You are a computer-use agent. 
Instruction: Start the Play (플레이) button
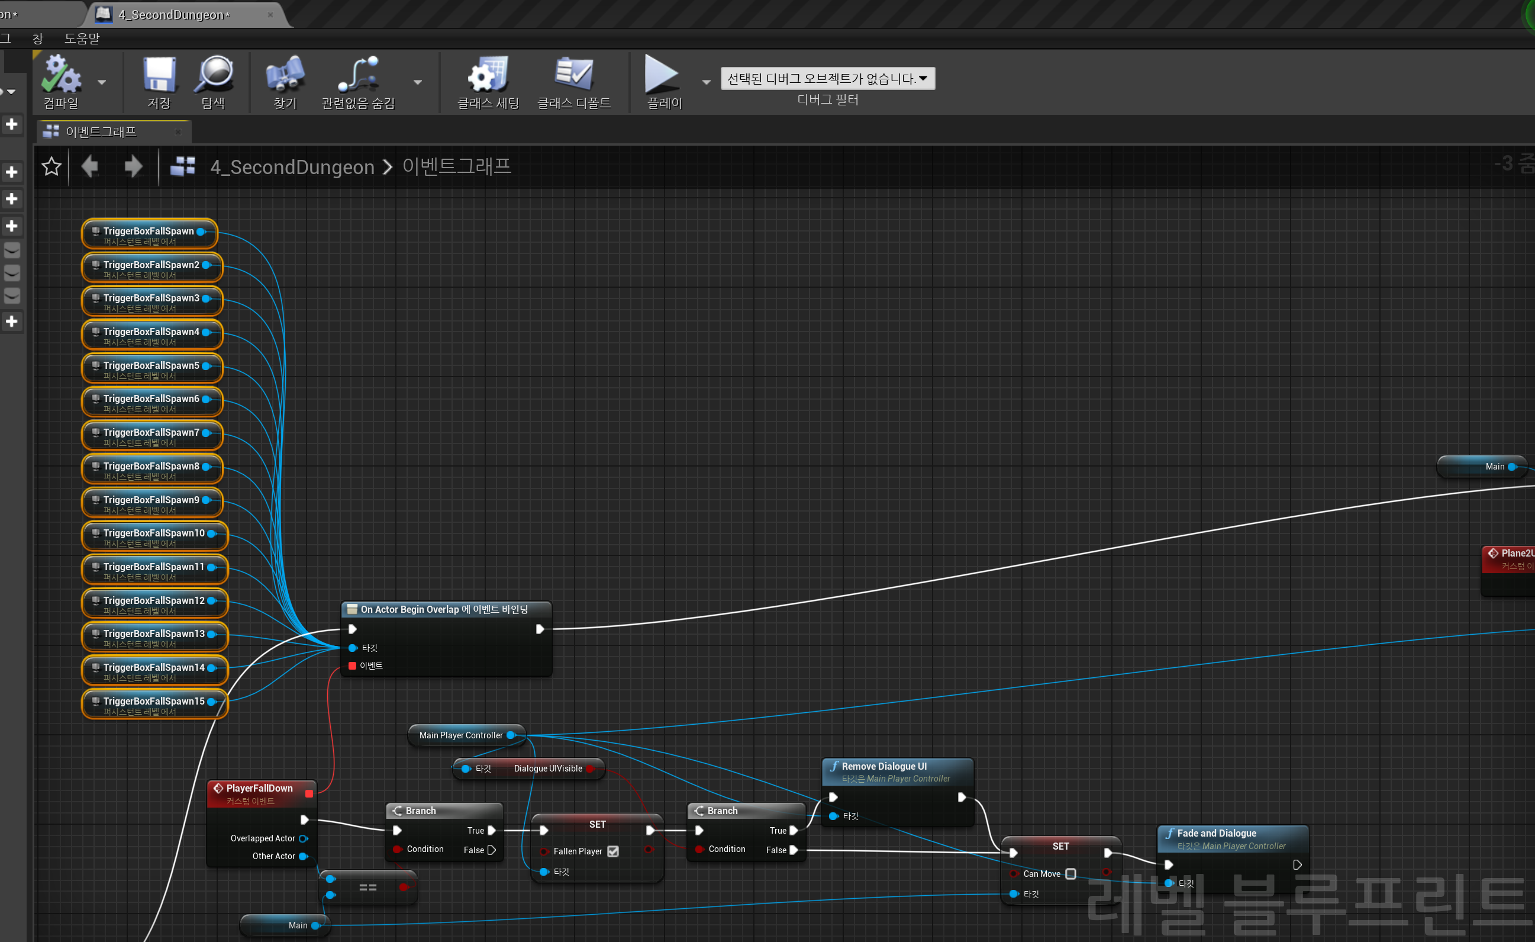click(x=662, y=73)
